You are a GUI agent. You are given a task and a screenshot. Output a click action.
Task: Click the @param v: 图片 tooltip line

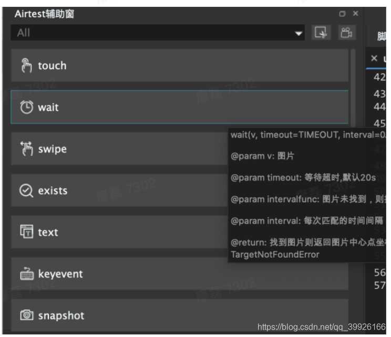click(x=262, y=156)
